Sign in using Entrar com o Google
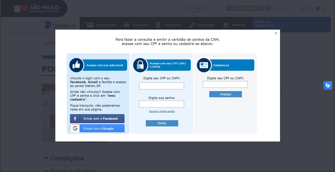 (x=97, y=129)
